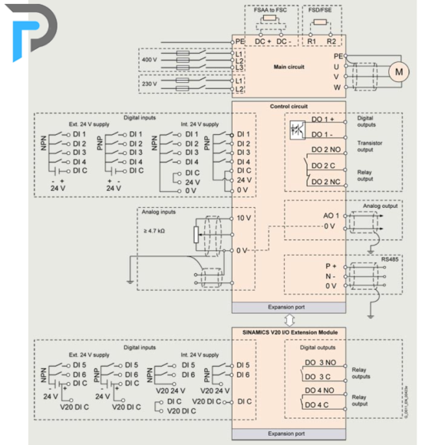This screenshot has width=445, height=445.
Task: Click the blue and gray P logo
Action: [x=31, y=32]
